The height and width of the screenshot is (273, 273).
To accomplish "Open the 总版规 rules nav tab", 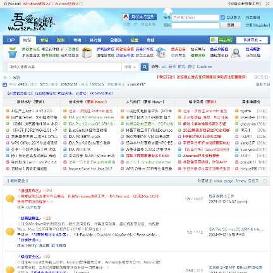I will click(x=116, y=40).
